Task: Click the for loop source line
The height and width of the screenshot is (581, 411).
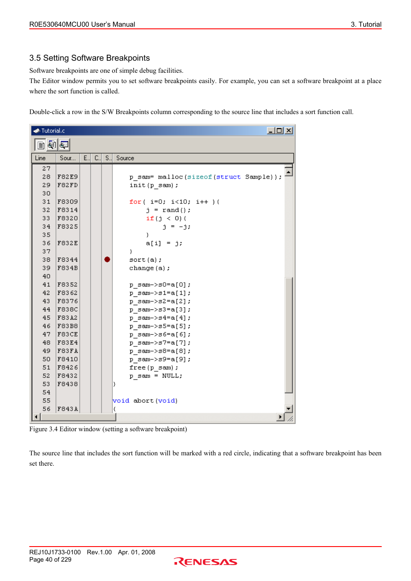Action: click(174, 202)
